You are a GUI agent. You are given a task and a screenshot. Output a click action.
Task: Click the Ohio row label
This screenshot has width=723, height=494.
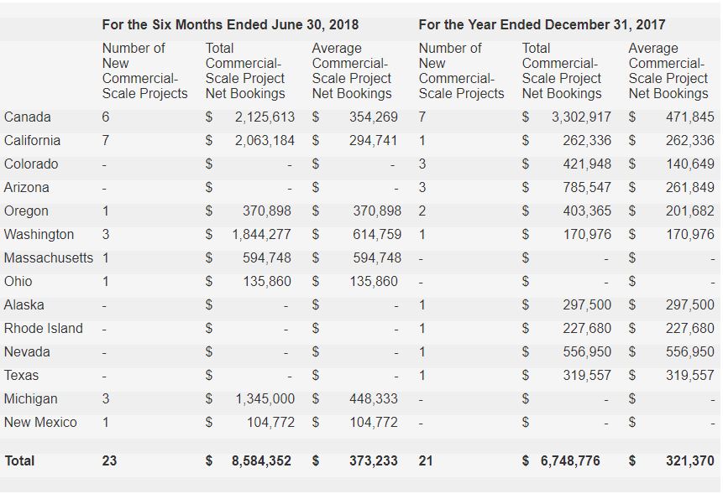pos(18,282)
